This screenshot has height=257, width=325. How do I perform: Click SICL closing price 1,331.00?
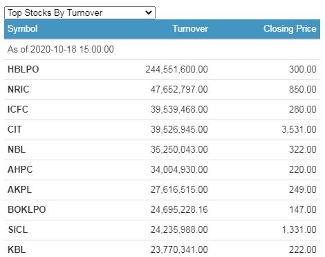[299, 229]
